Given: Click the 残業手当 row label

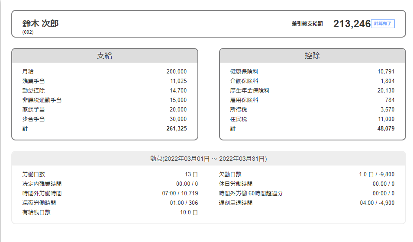Looking at the screenshot, I should pos(33,81).
